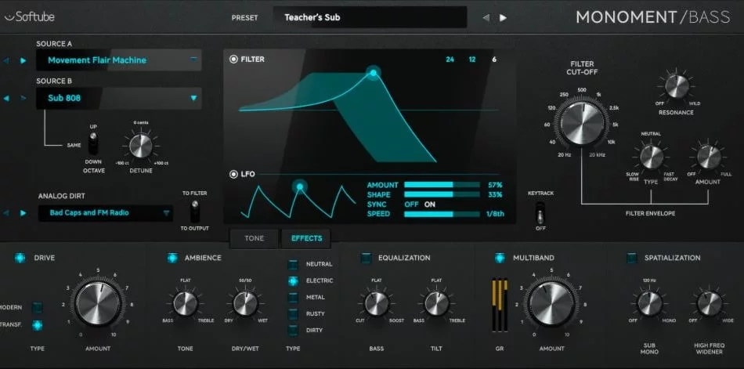This screenshot has width=744, height=369.
Task: Click the Drive Amount knob
Action: [x=98, y=304]
